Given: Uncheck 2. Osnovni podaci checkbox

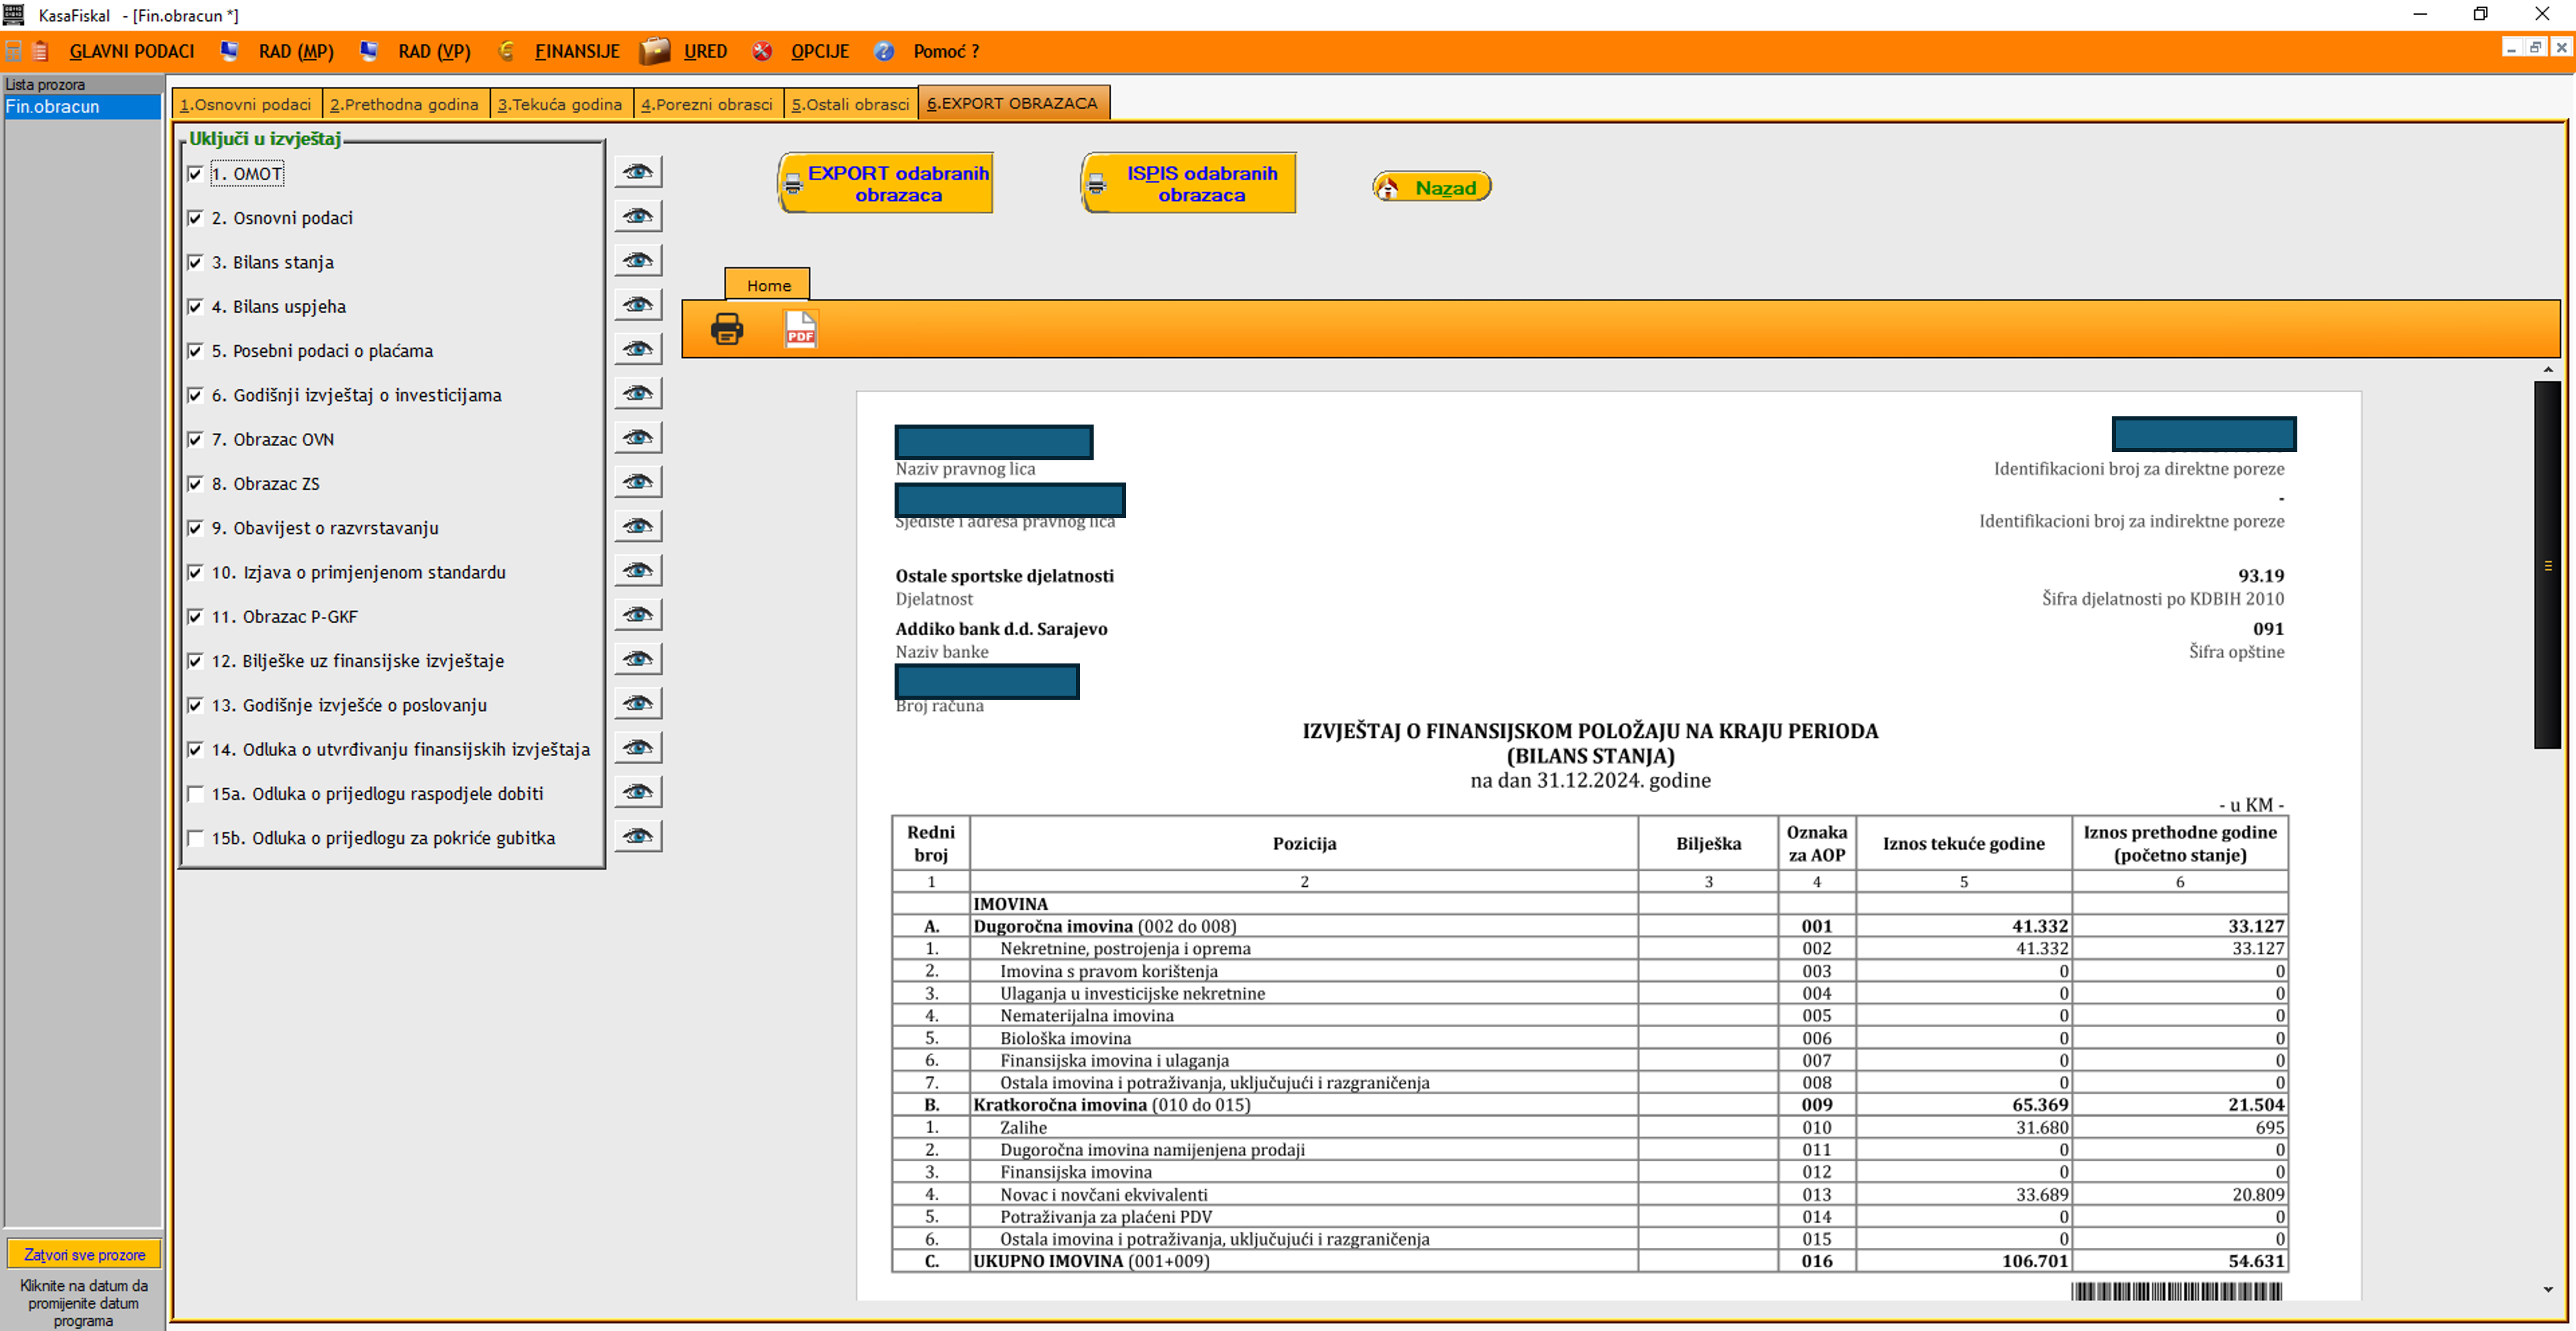Looking at the screenshot, I should 196,218.
